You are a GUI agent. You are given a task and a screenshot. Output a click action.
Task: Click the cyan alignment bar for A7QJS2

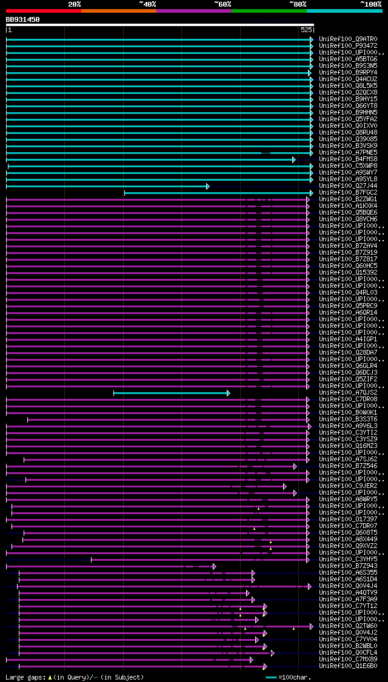[x=172, y=393]
